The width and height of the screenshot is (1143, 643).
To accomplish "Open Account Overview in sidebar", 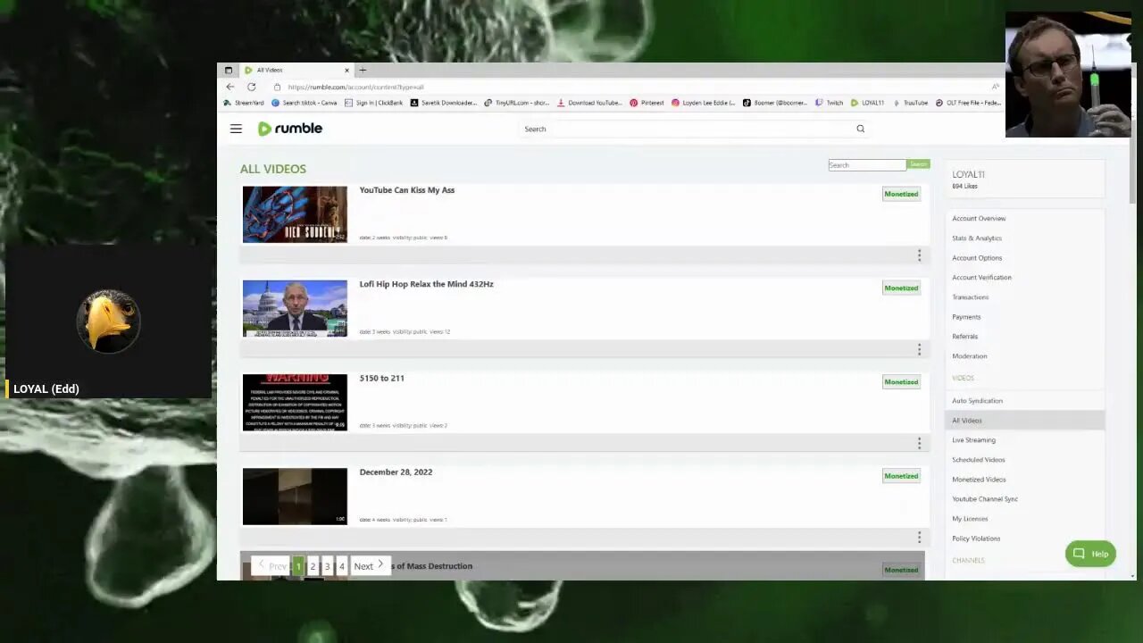I will pyautogui.click(x=979, y=218).
